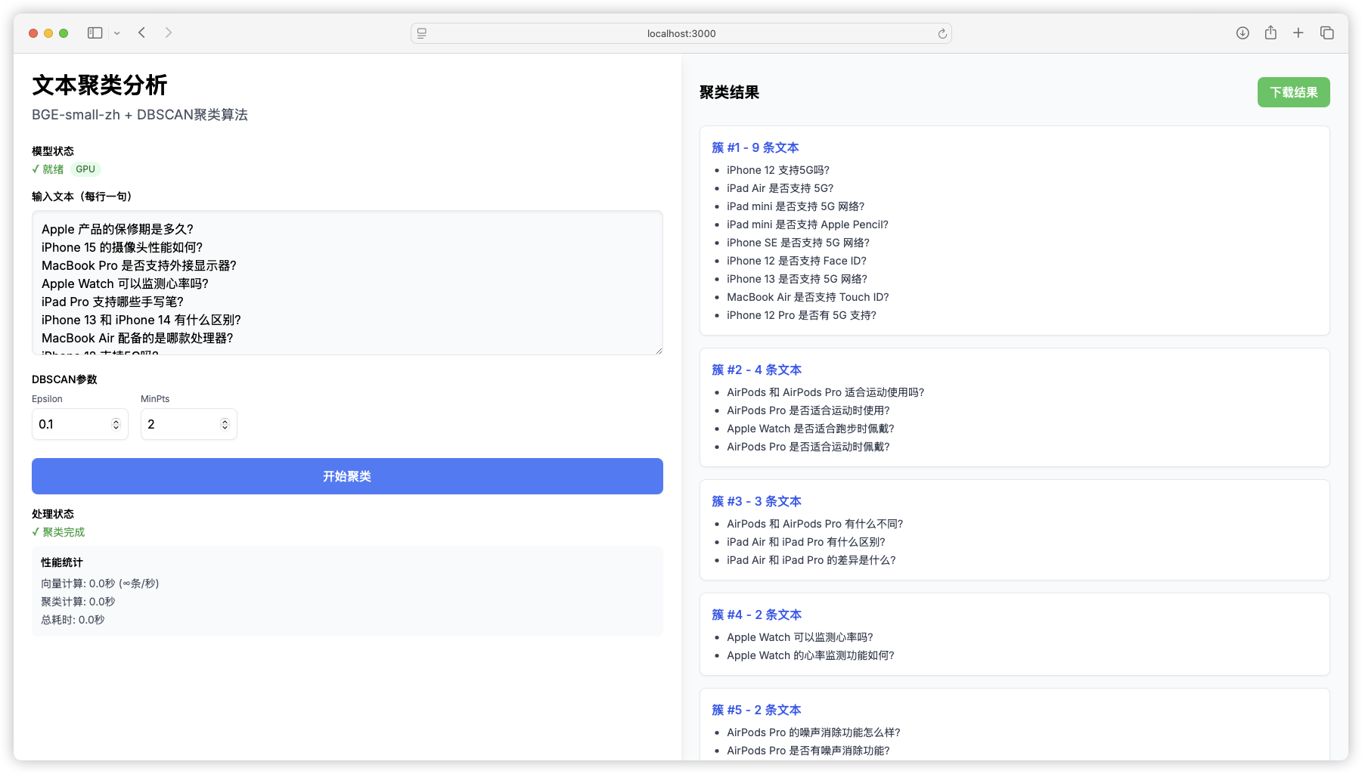
Task: Click the localhost:3000 address bar
Action: point(681,33)
